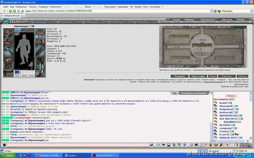254x158 pixels.
Task: Click Карта клуба button
Action: coord(198,76)
